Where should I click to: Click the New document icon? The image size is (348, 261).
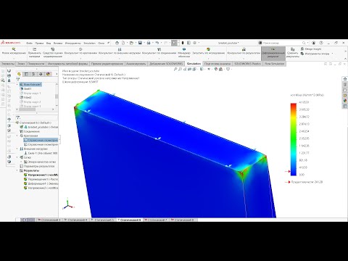(123, 43)
